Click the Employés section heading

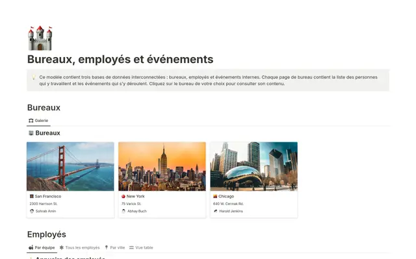[47, 234]
